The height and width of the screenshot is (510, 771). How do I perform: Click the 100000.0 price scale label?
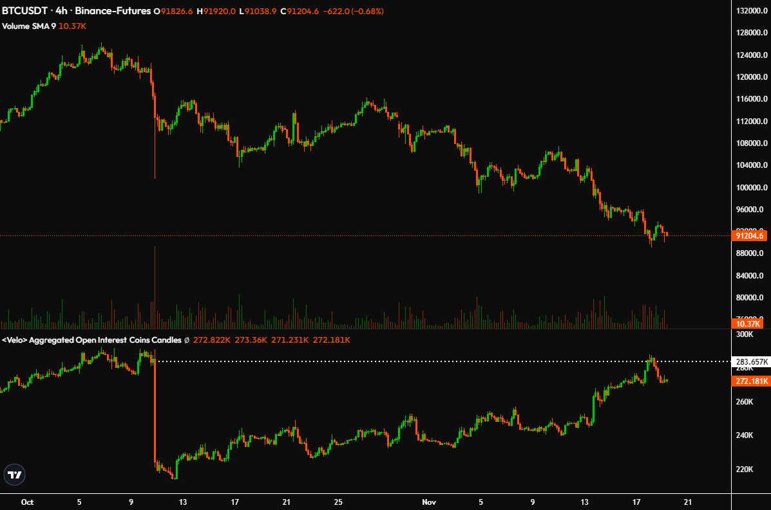pos(750,188)
